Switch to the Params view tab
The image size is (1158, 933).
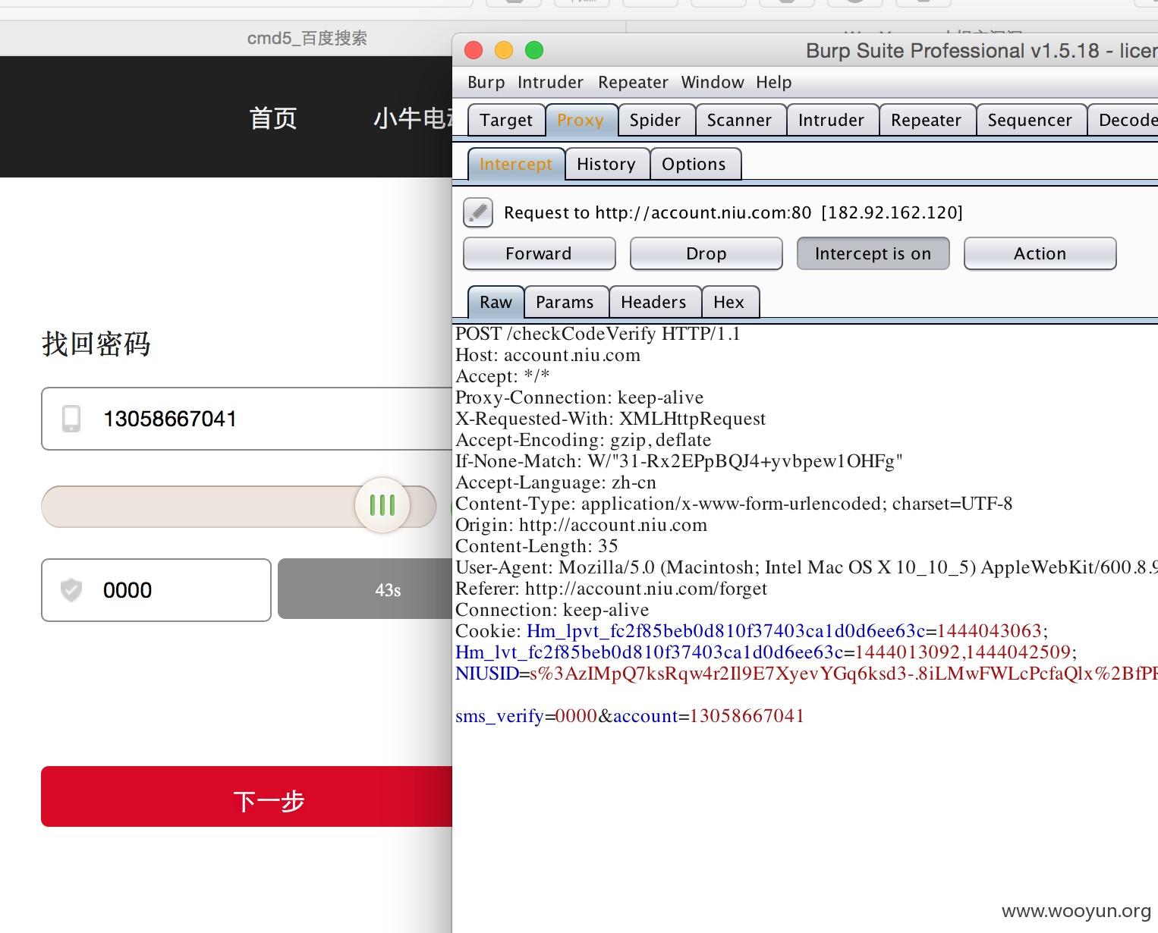pyautogui.click(x=565, y=302)
